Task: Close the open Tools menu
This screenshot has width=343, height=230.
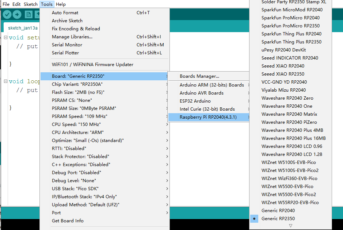Action: [47, 4]
